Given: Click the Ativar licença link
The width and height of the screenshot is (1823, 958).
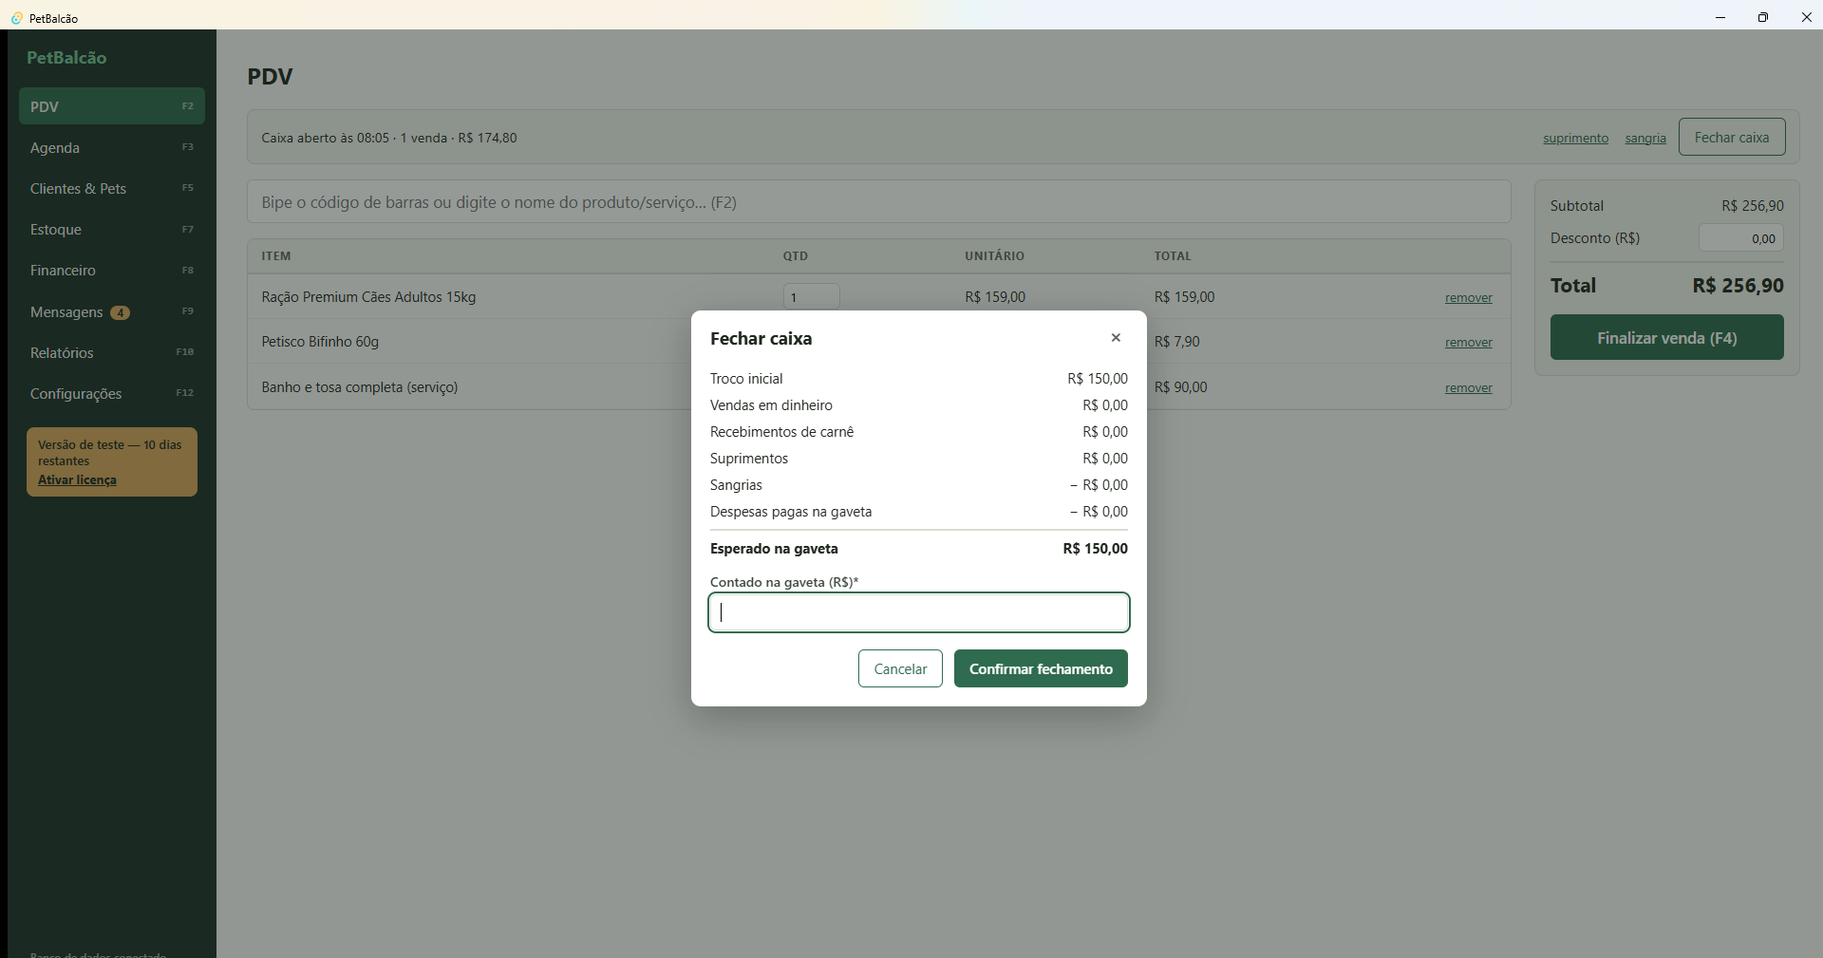Looking at the screenshot, I should 77,479.
